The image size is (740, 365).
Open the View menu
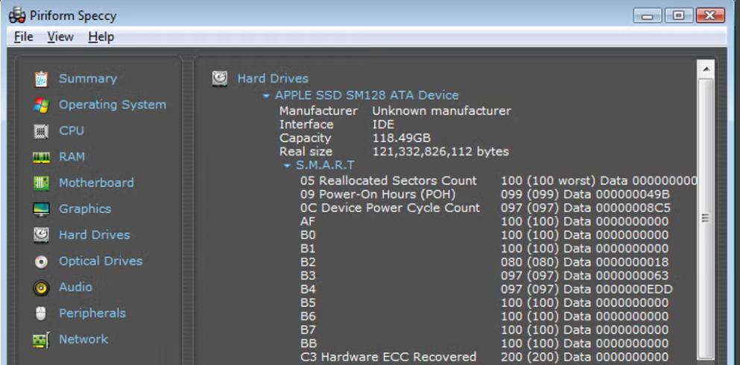(60, 36)
